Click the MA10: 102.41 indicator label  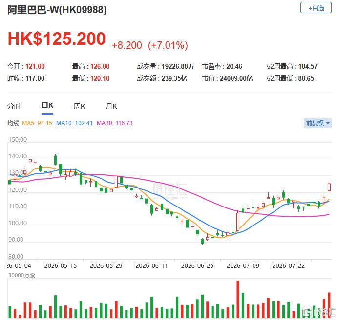74,123
